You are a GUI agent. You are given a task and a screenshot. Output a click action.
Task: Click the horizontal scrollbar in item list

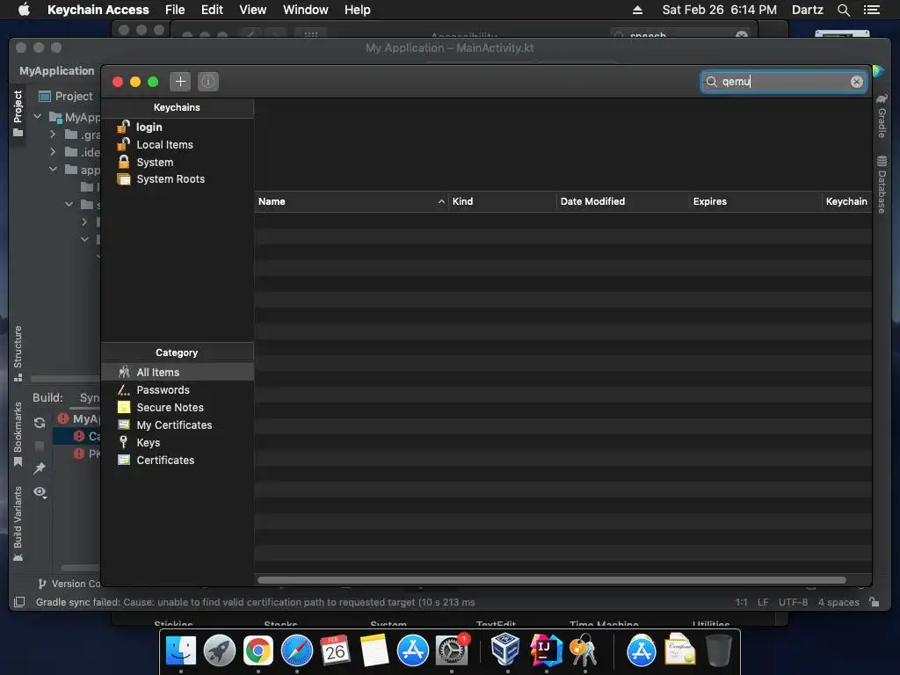(552, 580)
